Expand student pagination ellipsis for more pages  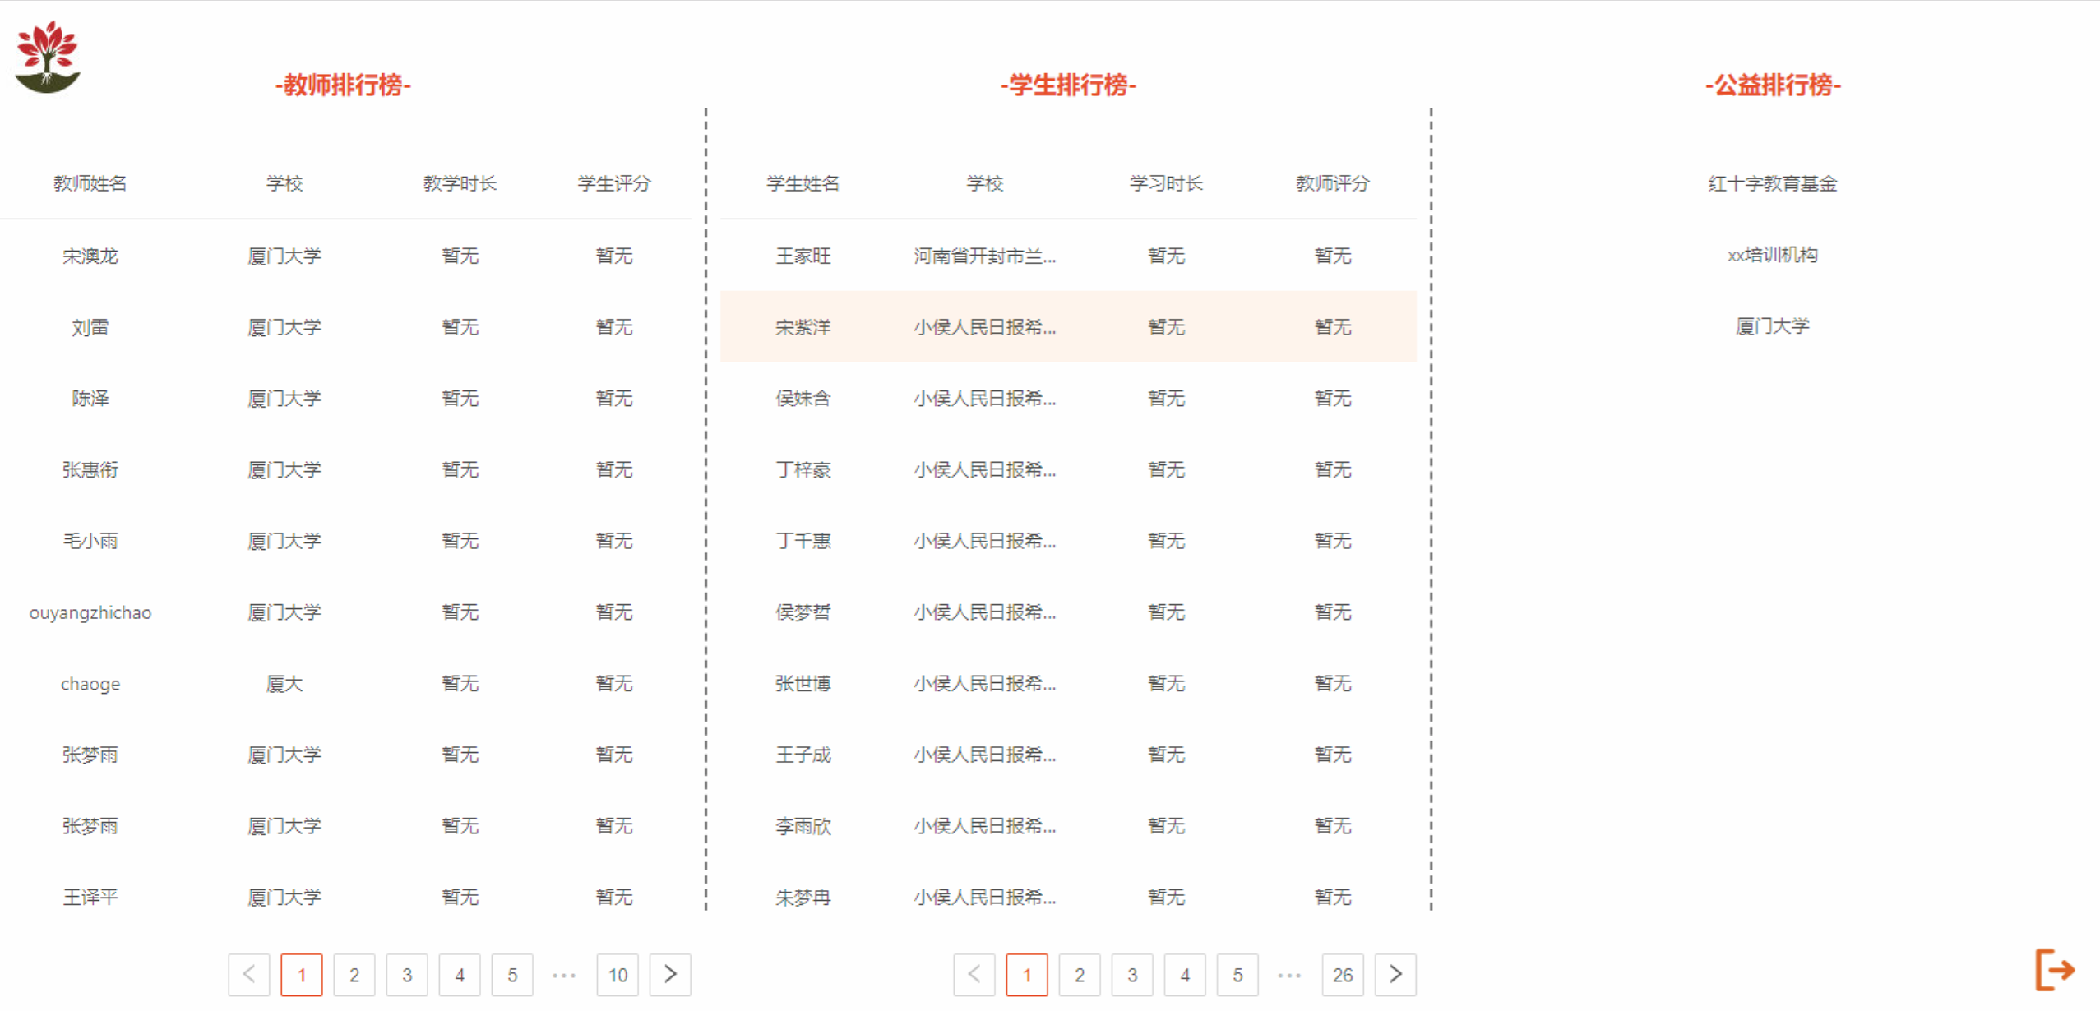pyautogui.click(x=1289, y=975)
